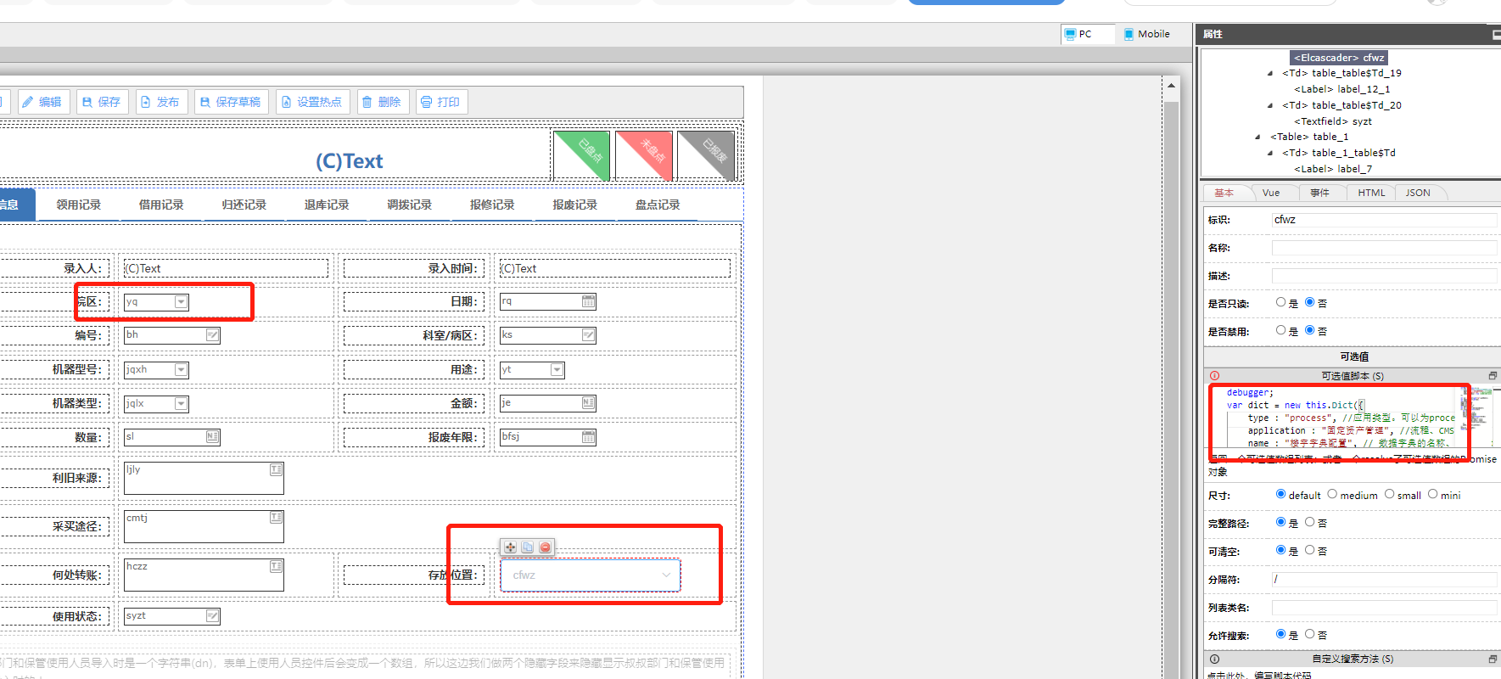Click the number icon in je field

tap(589, 402)
